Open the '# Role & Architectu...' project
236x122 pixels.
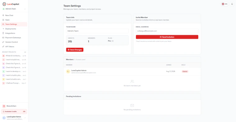pyautogui.click(x=14, y=56)
